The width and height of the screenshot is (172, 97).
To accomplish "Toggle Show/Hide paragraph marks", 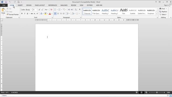I will (x=80, y=10).
